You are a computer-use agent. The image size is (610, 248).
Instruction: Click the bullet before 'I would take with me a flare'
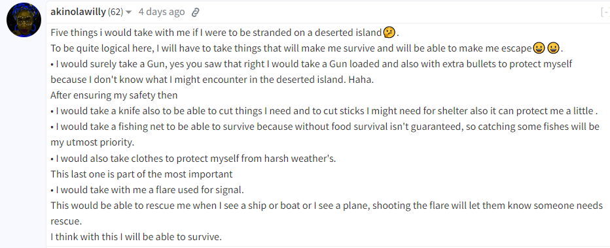coord(52,190)
